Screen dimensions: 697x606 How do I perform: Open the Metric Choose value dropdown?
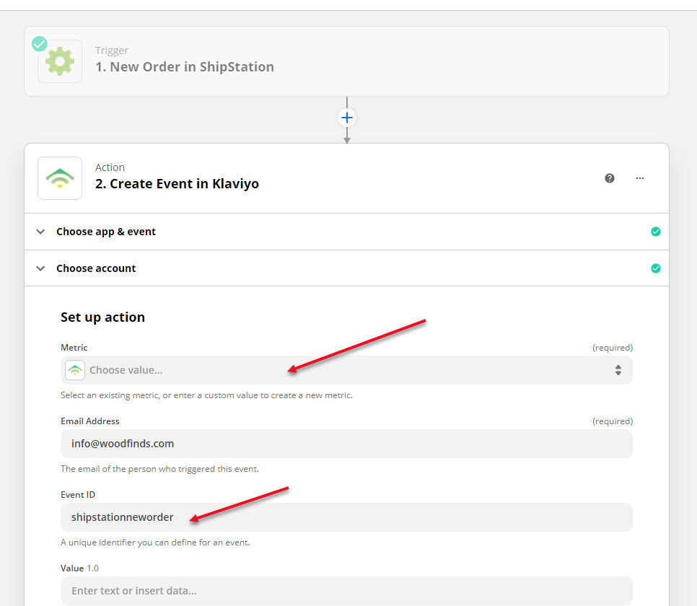tap(346, 370)
